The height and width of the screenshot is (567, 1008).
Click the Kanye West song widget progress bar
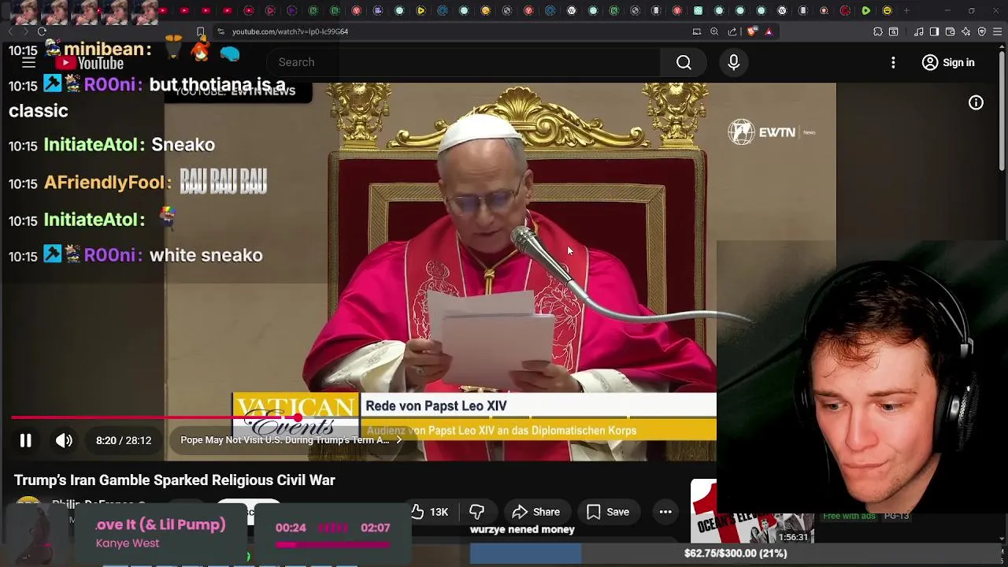point(332,544)
